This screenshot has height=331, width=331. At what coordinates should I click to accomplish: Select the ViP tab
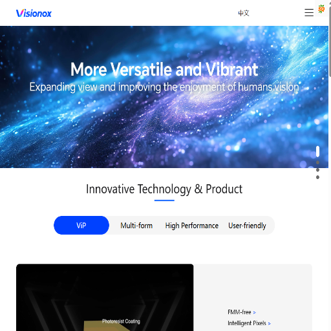[x=81, y=225]
